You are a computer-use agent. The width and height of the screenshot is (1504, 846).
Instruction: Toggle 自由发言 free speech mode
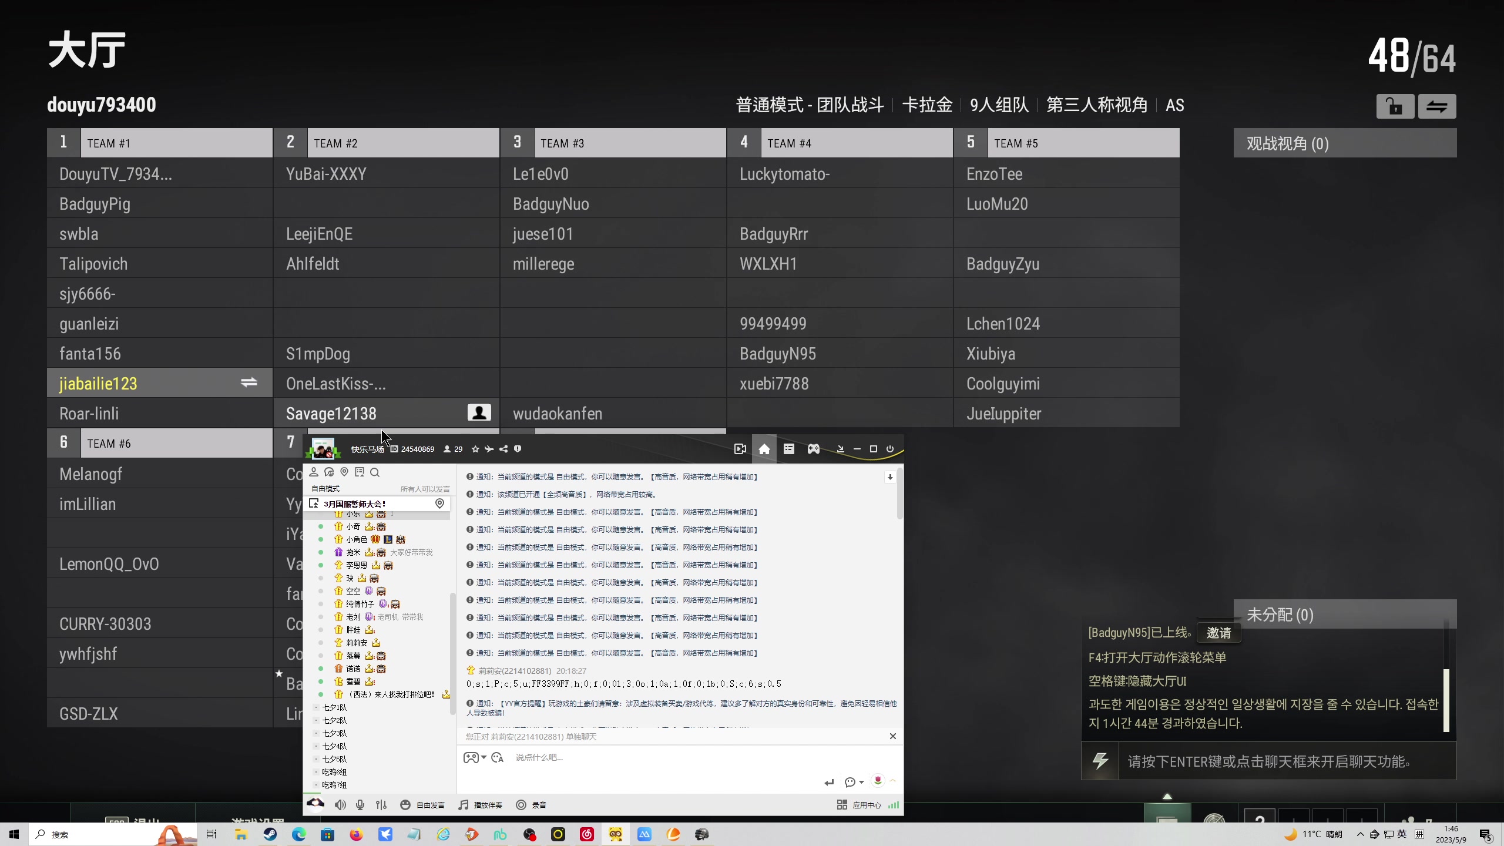422,805
